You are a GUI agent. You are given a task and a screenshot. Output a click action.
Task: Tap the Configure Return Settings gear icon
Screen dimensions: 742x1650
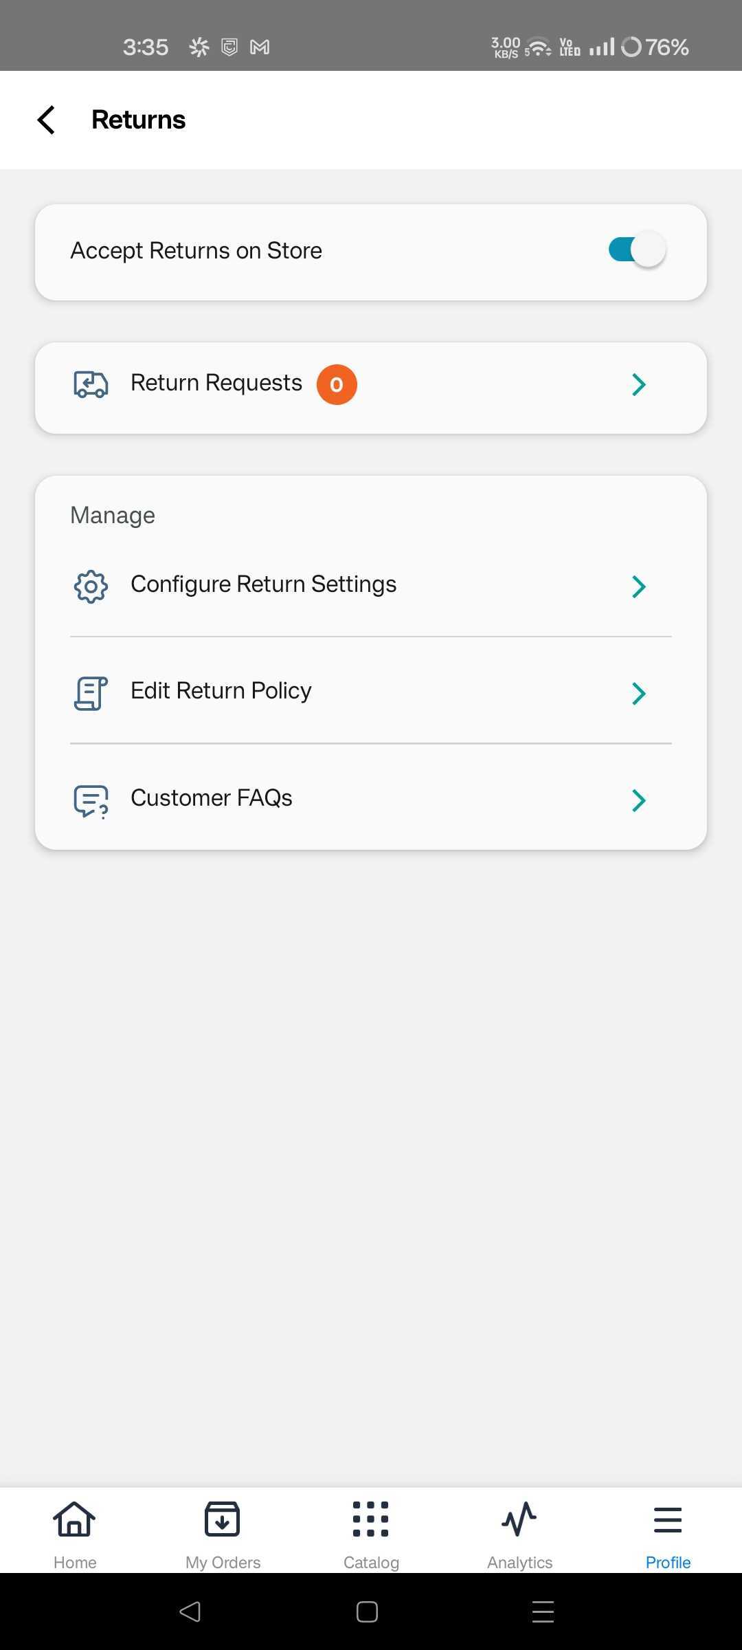point(91,586)
